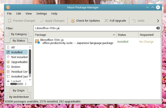Screen dimensions: 166x108
Task: Select the Installed (auto) status filter
Action: (x=17, y=77)
